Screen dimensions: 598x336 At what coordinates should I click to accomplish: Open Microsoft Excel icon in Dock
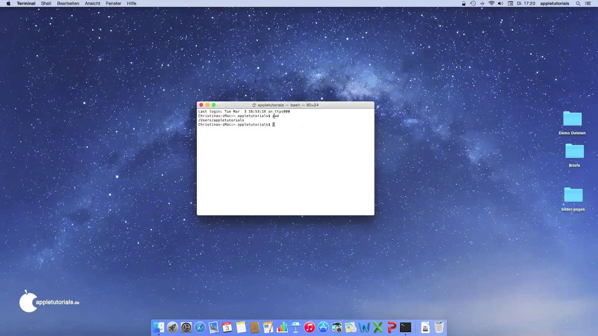(x=378, y=328)
